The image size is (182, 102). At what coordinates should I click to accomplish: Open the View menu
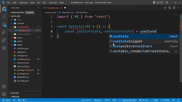pos(32,3)
